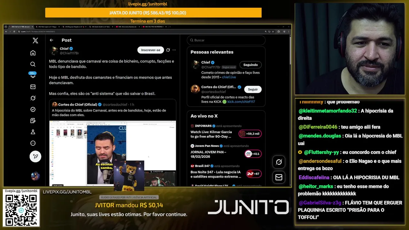Join the +87 Brasil 247 live
This screenshot has height=230, width=409.
[254, 174]
